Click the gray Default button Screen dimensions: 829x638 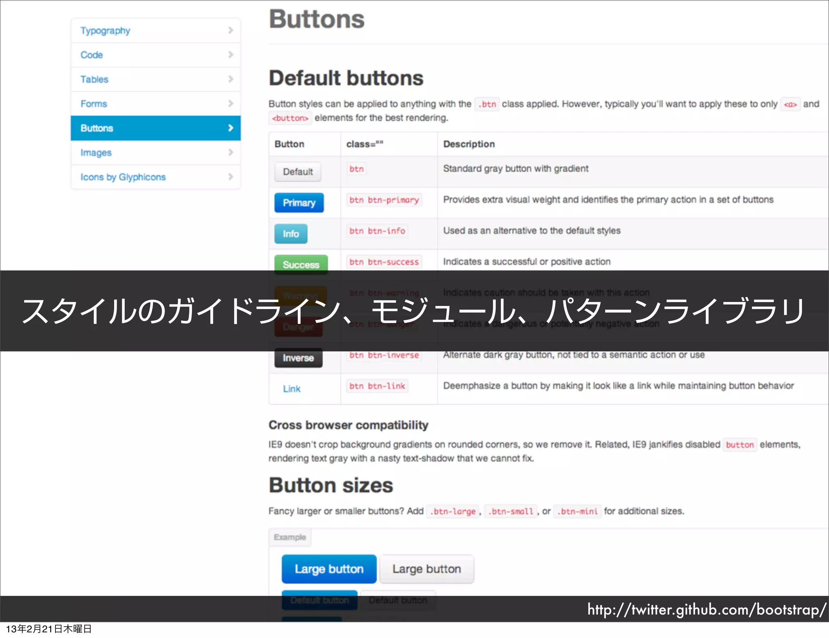[298, 172]
